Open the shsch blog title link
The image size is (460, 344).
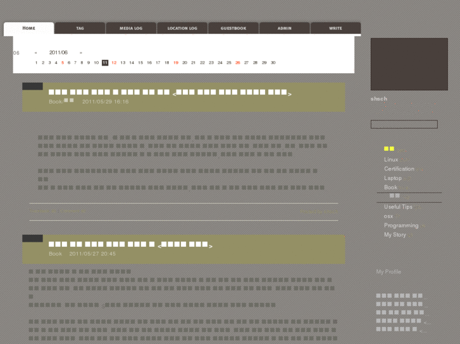click(x=379, y=99)
